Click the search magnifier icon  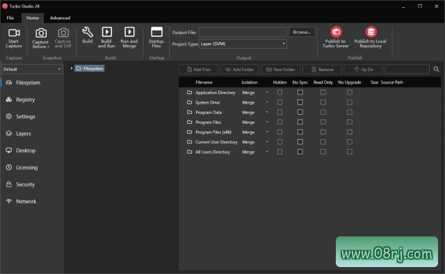point(436,70)
